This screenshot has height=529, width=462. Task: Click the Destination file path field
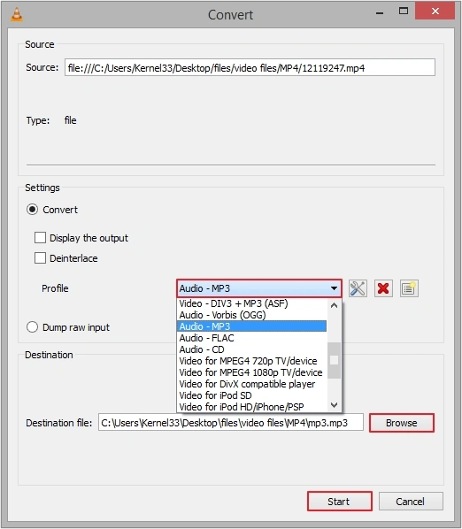pos(231,423)
